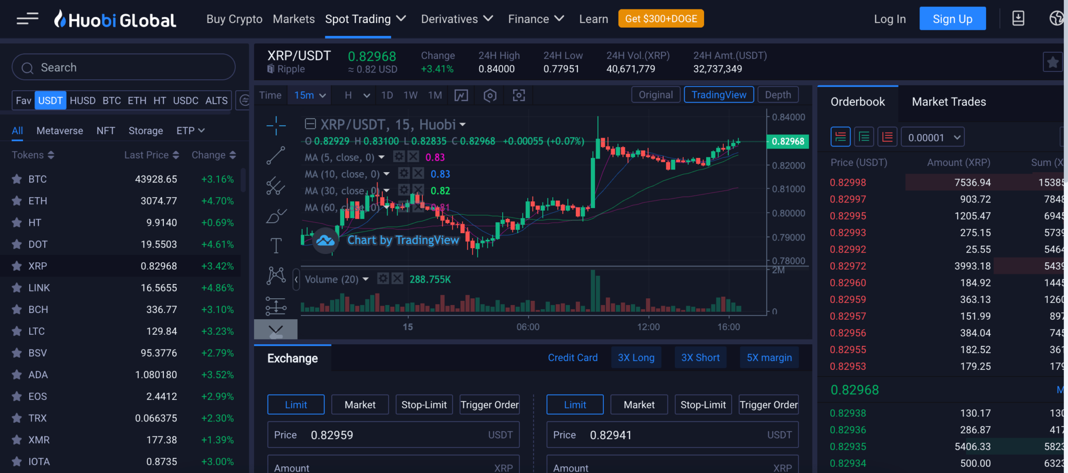Open the 15m time interval dropdown

310,95
